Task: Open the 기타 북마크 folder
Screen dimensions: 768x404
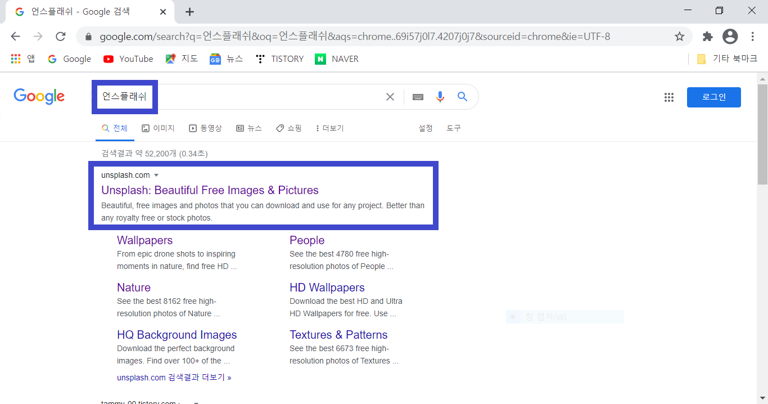Action: [x=726, y=59]
